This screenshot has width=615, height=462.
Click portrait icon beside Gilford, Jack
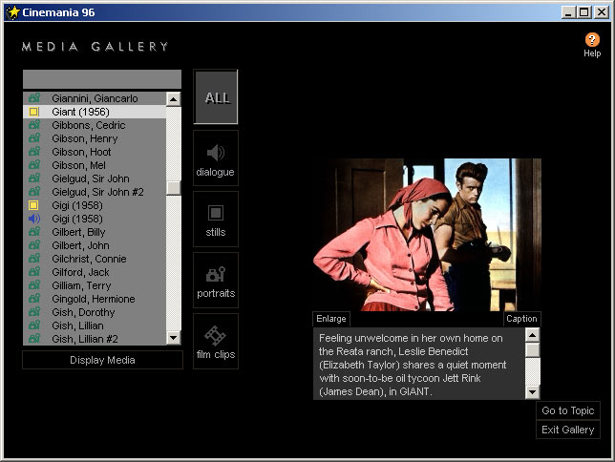click(x=34, y=272)
